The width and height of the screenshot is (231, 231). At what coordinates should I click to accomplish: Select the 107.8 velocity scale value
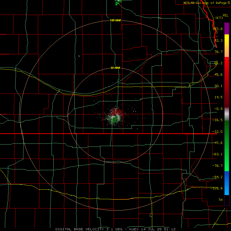[217, 29]
